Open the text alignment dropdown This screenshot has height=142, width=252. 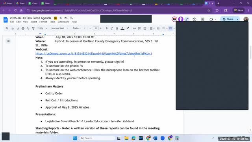[x=152, y=28]
